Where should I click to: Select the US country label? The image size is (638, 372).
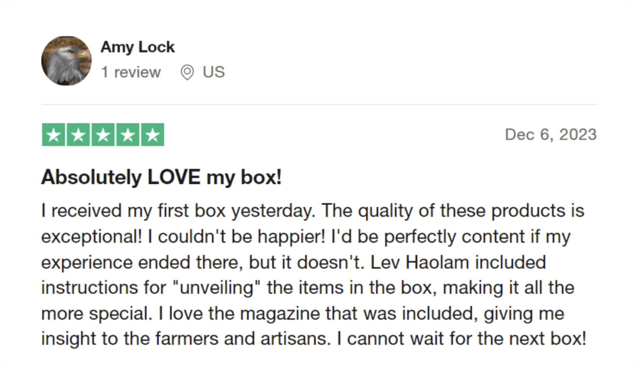point(214,72)
